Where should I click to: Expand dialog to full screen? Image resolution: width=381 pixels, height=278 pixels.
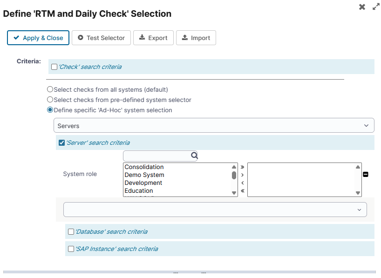pyautogui.click(x=376, y=7)
